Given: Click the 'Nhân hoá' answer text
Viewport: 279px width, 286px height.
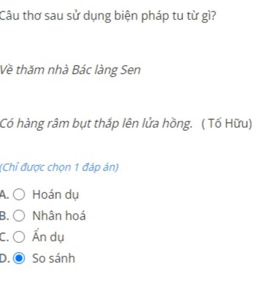Looking at the screenshot, I should pyautogui.click(x=59, y=216).
